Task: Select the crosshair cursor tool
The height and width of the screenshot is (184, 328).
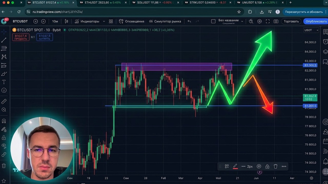Action: [4, 32]
